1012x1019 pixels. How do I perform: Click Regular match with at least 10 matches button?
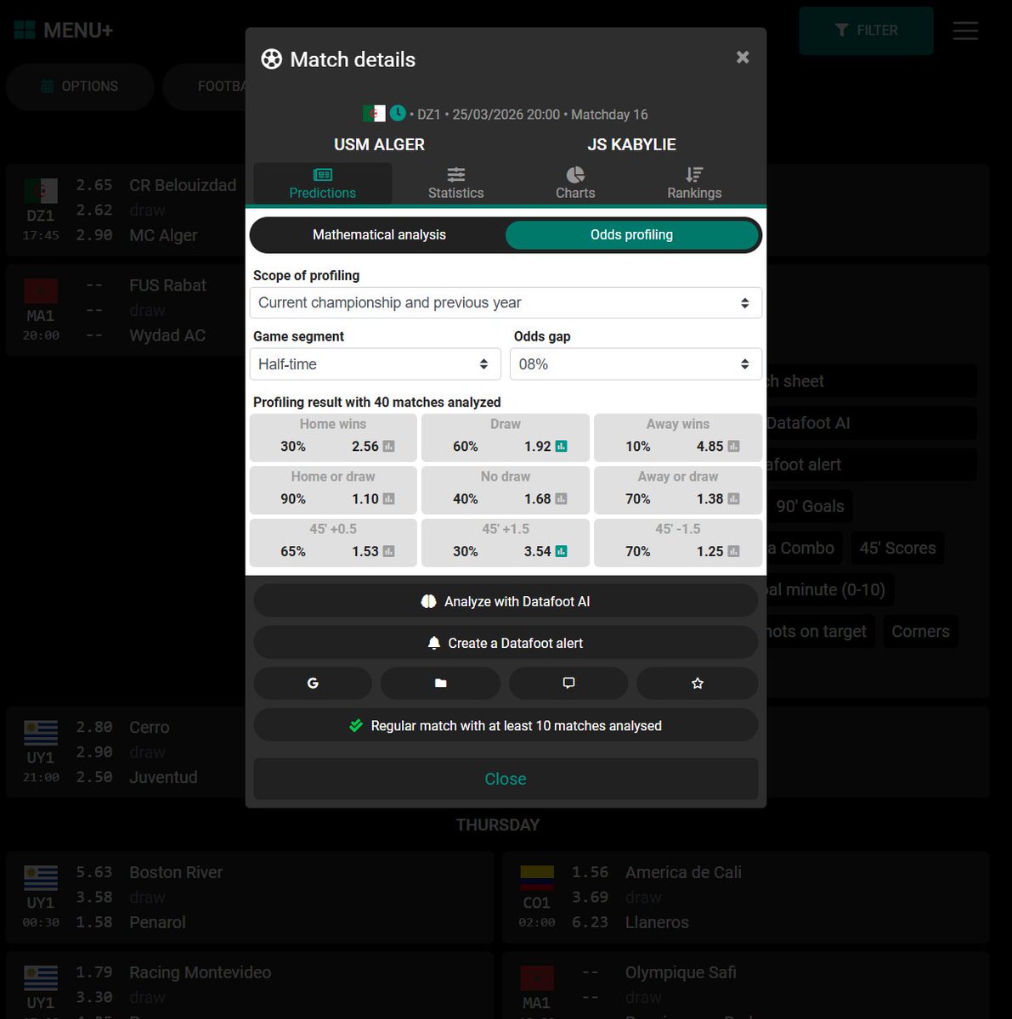(x=506, y=726)
